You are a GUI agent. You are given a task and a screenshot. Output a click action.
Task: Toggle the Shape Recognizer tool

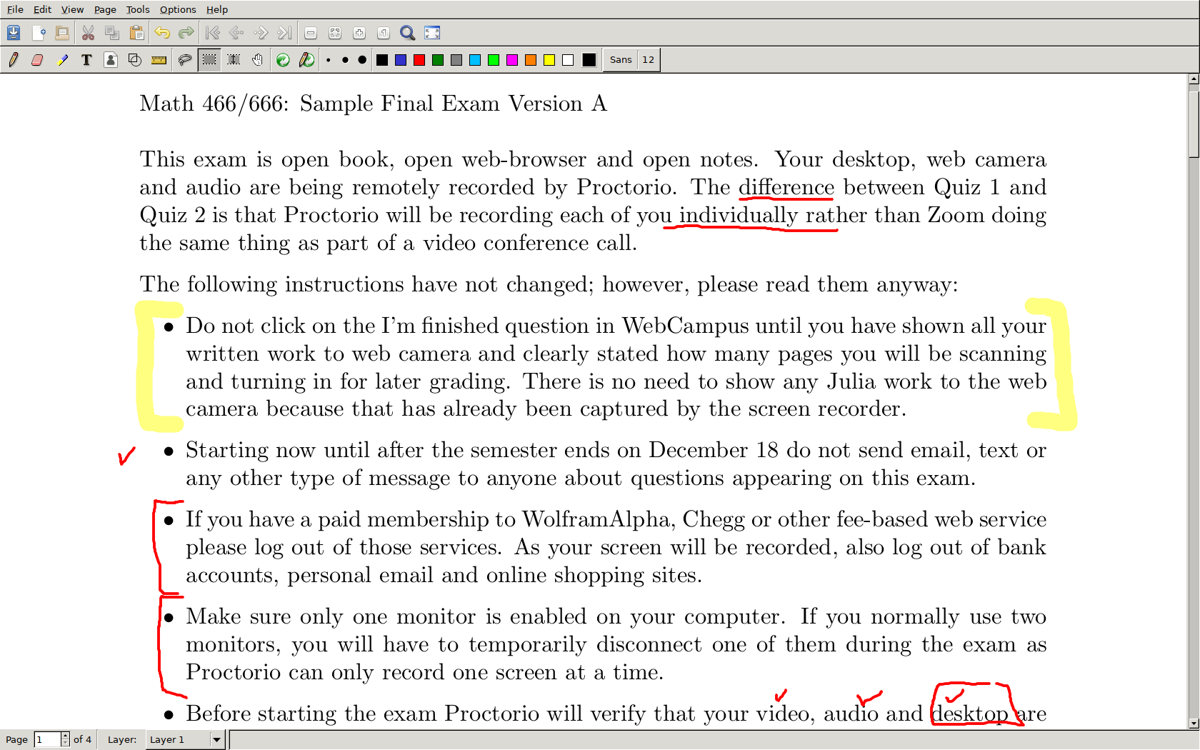134,60
